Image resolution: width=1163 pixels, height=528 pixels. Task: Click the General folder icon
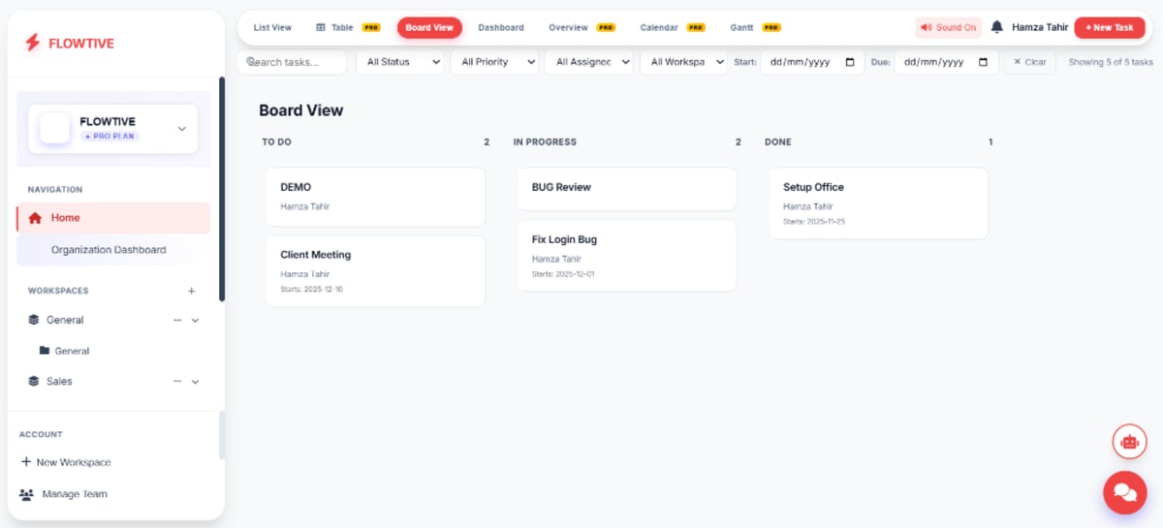(x=45, y=351)
